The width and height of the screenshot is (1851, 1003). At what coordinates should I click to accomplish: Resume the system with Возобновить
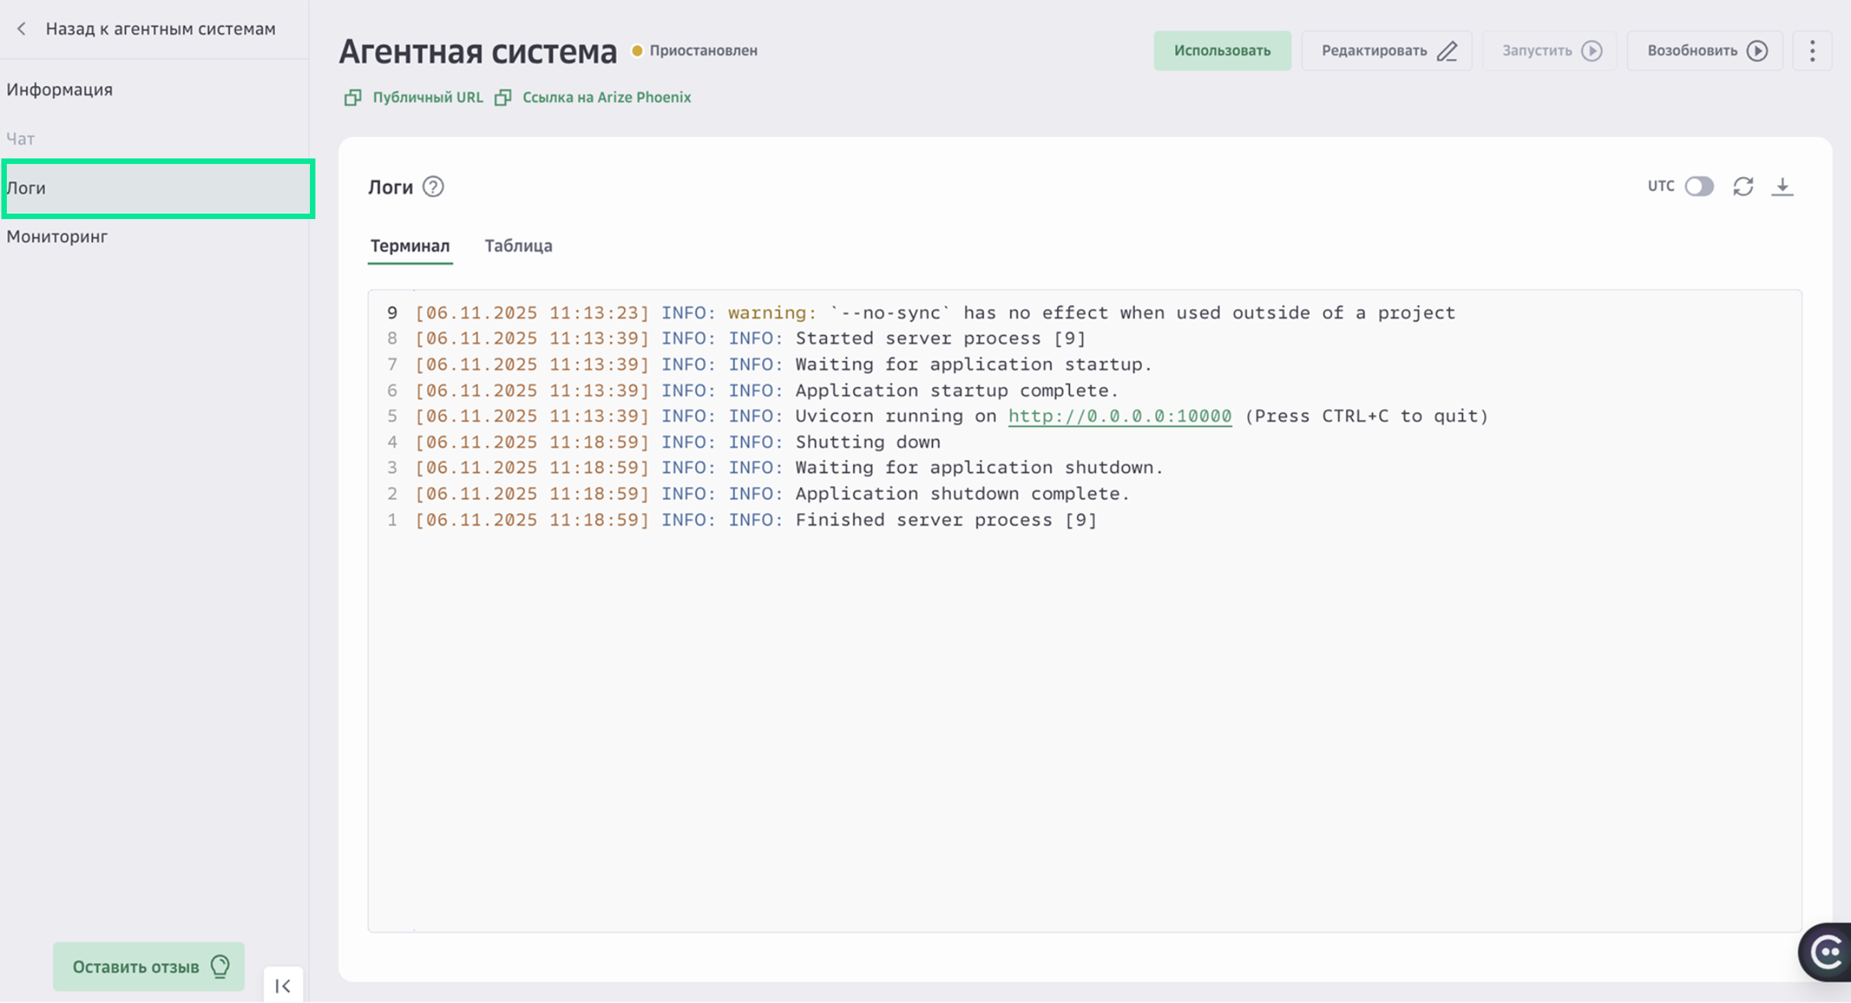click(1704, 50)
